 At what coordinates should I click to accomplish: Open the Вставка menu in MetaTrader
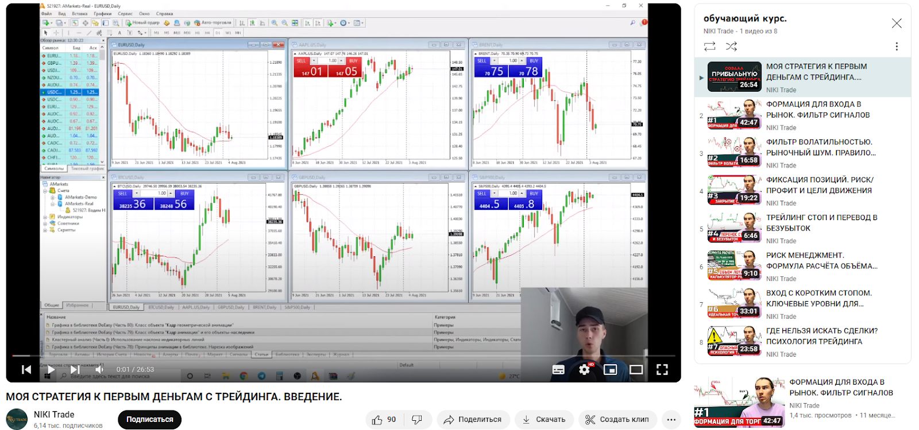click(x=79, y=14)
